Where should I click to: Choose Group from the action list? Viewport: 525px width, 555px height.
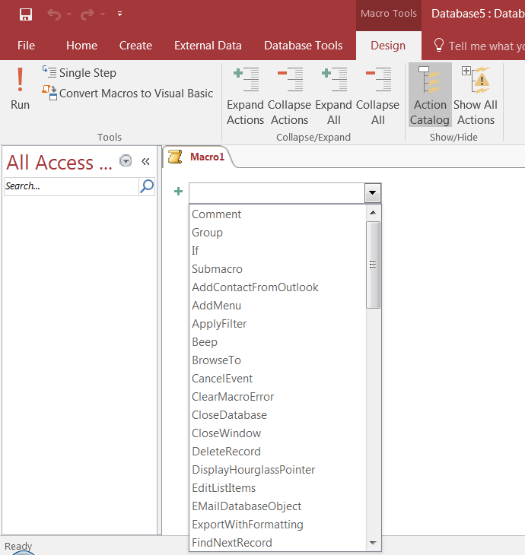point(278,233)
